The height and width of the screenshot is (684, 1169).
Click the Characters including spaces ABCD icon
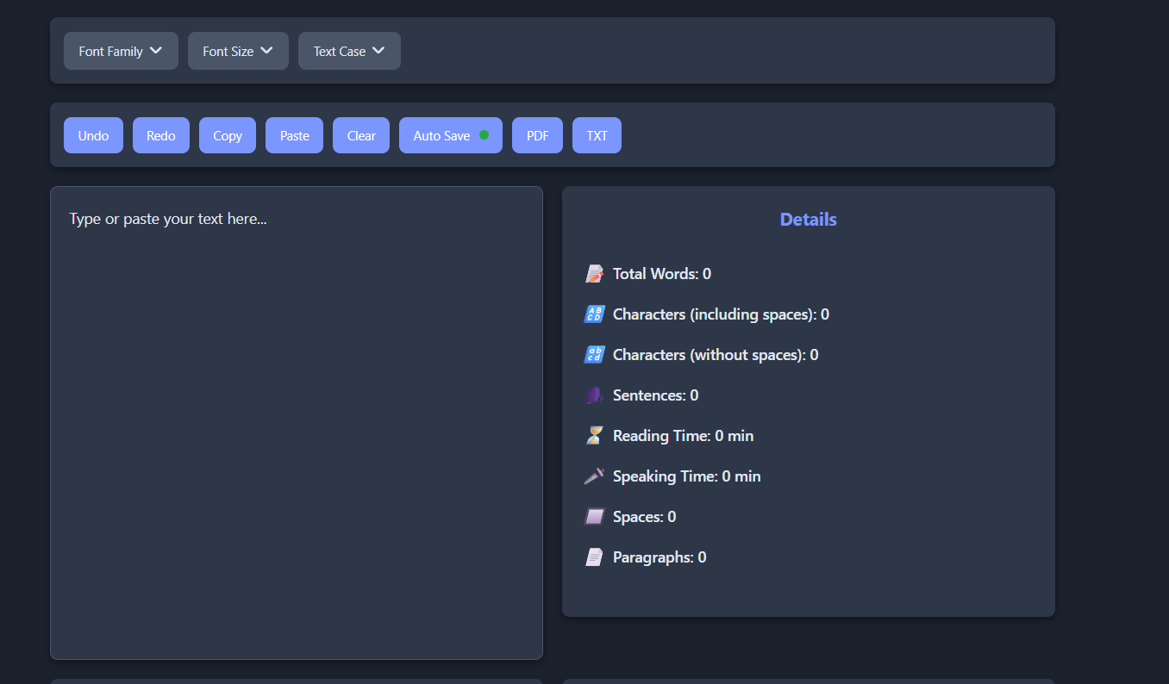594,314
